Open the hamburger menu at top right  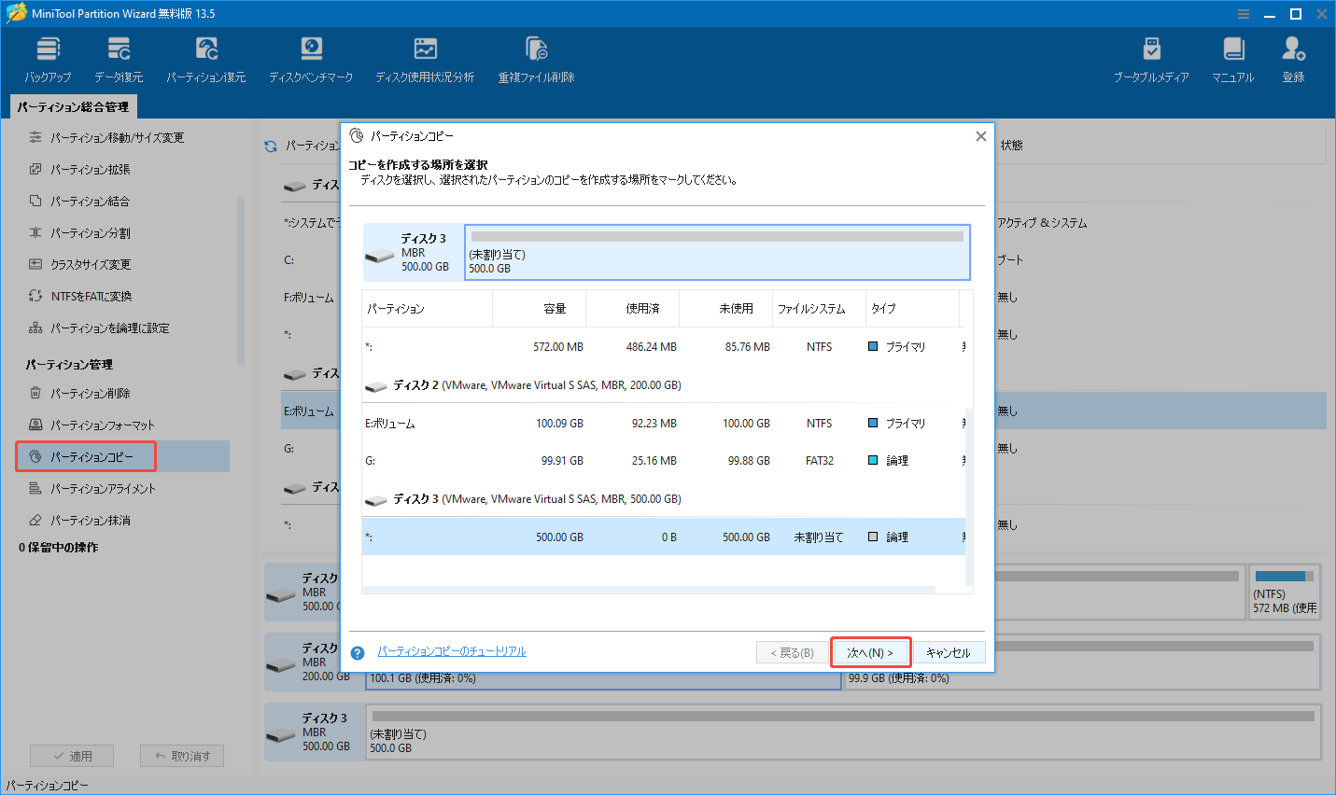[x=1243, y=13]
